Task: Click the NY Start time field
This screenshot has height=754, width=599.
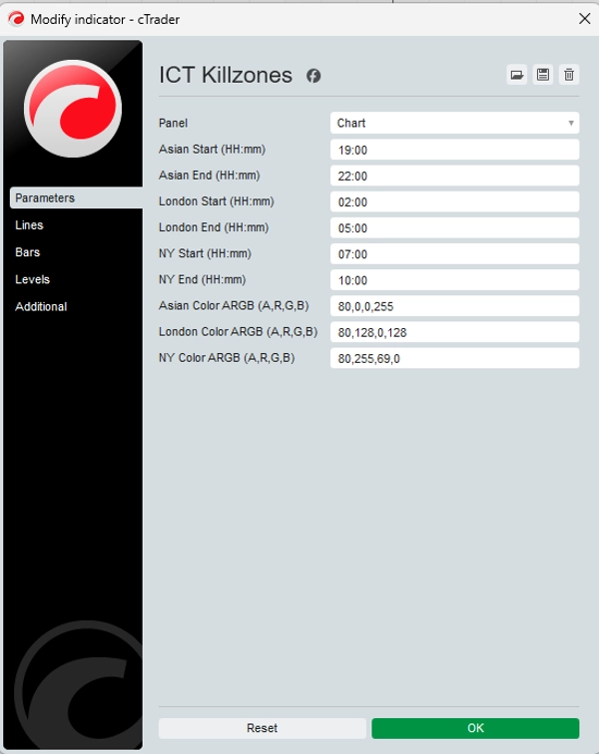Action: click(454, 254)
